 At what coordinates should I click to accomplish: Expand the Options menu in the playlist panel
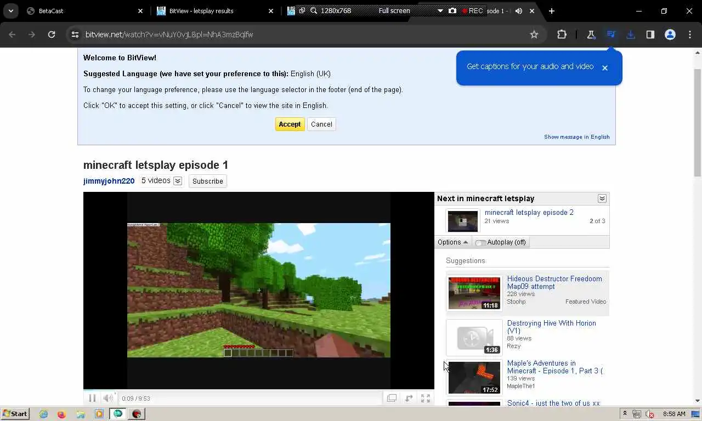(x=452, y=242)
